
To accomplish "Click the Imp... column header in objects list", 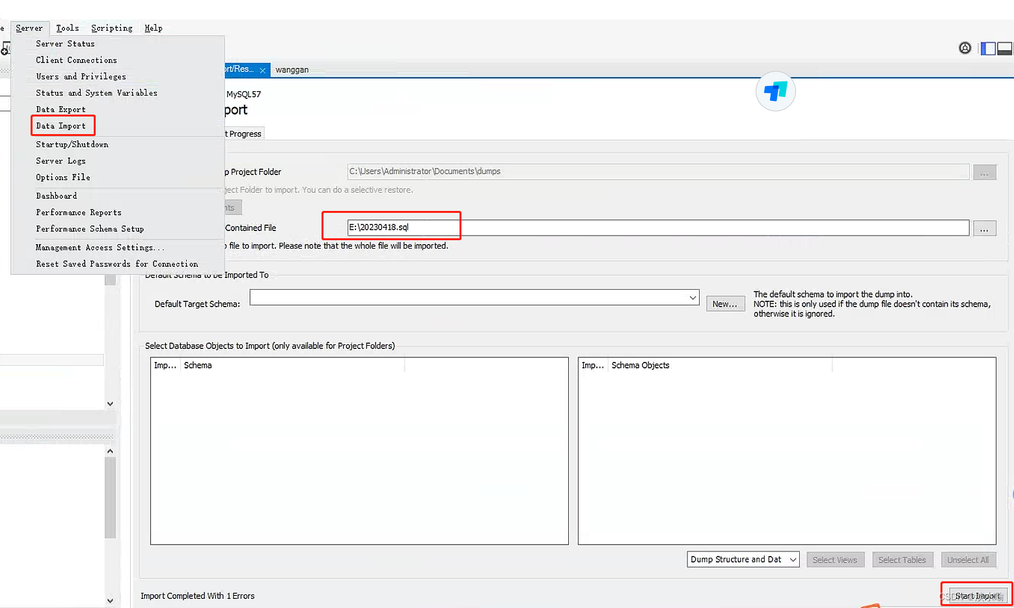I will tap(593, 365).
